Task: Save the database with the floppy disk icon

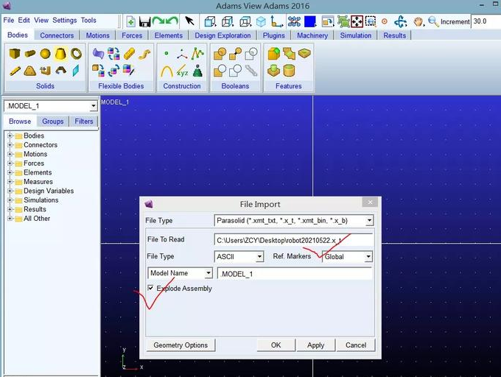Action: (x=144, y=21)
